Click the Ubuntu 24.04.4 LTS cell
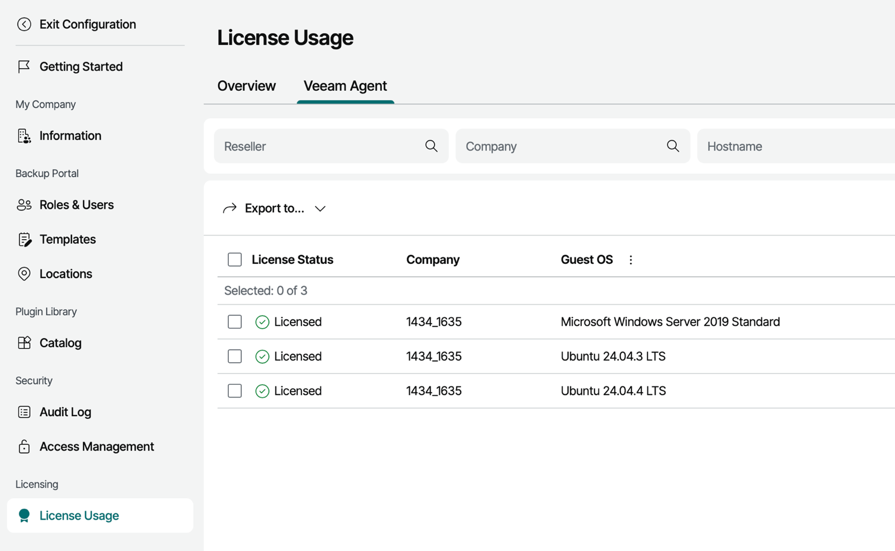 click(x=613, y=391)
